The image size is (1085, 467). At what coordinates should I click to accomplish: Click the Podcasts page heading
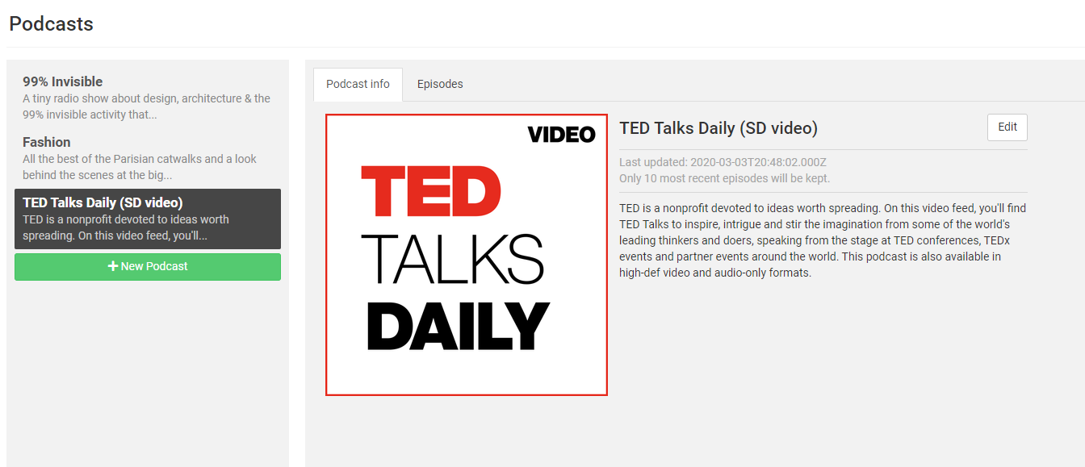pos(51,24)
